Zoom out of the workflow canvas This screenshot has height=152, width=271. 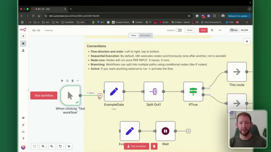pyautogui.click(x=52, y=146)
